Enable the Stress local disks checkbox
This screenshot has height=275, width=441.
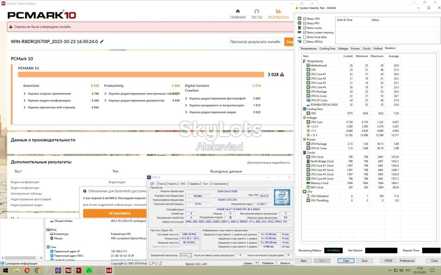pos(304,37)
